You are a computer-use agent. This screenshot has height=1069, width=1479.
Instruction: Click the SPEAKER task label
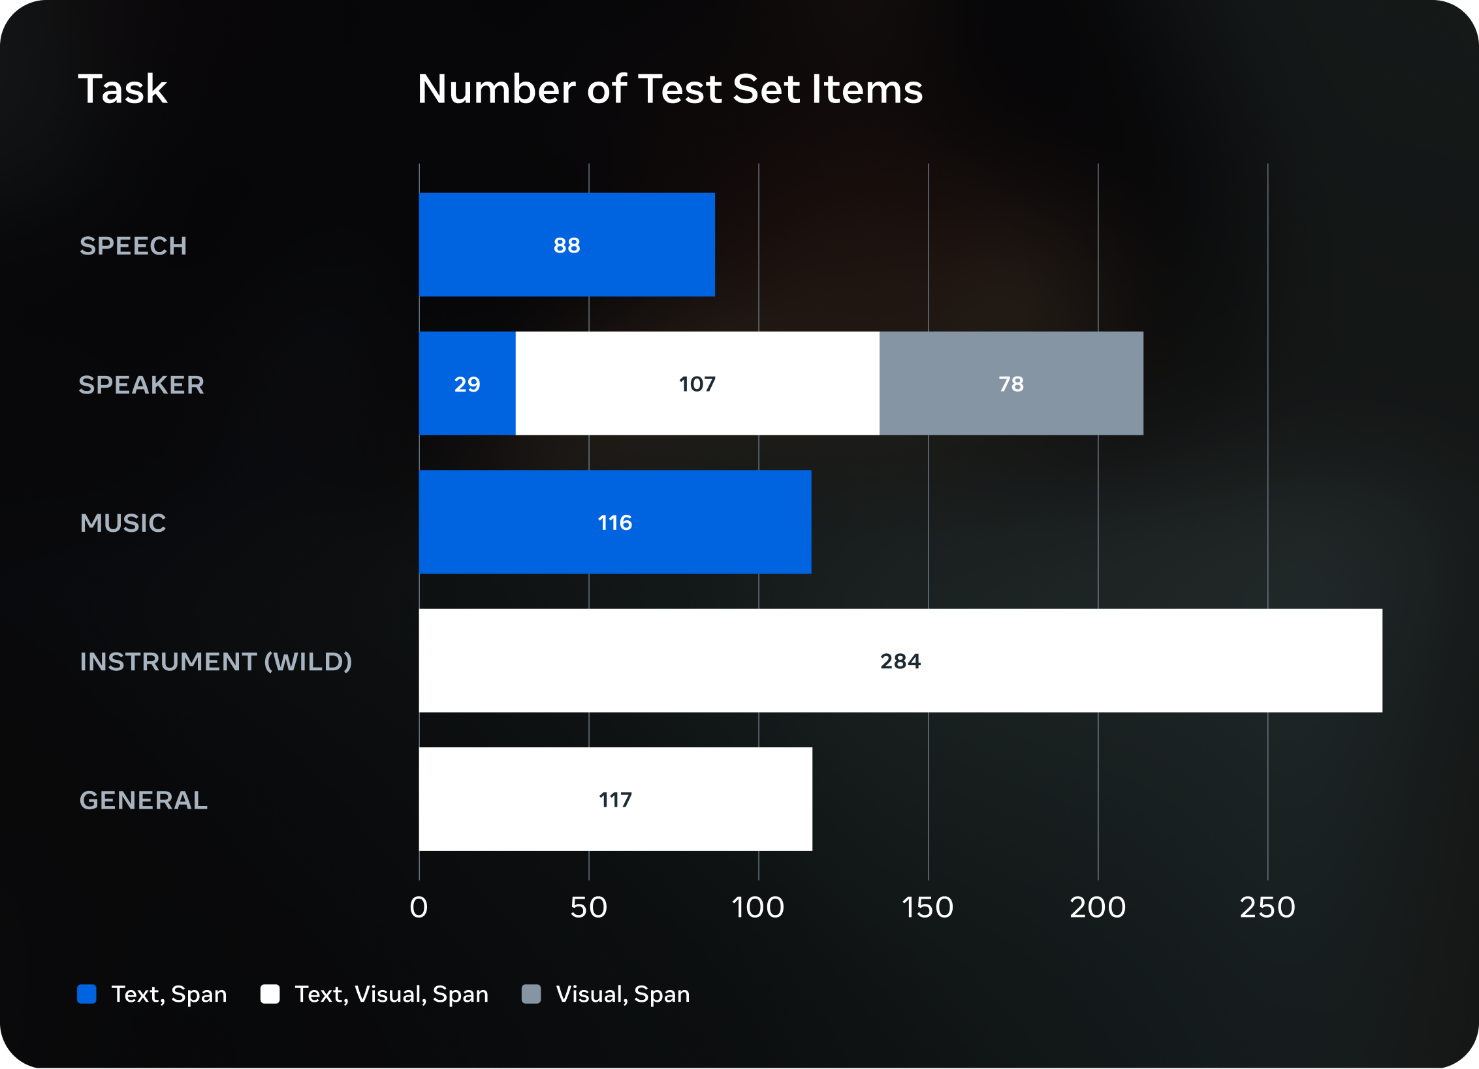(141, 385)
